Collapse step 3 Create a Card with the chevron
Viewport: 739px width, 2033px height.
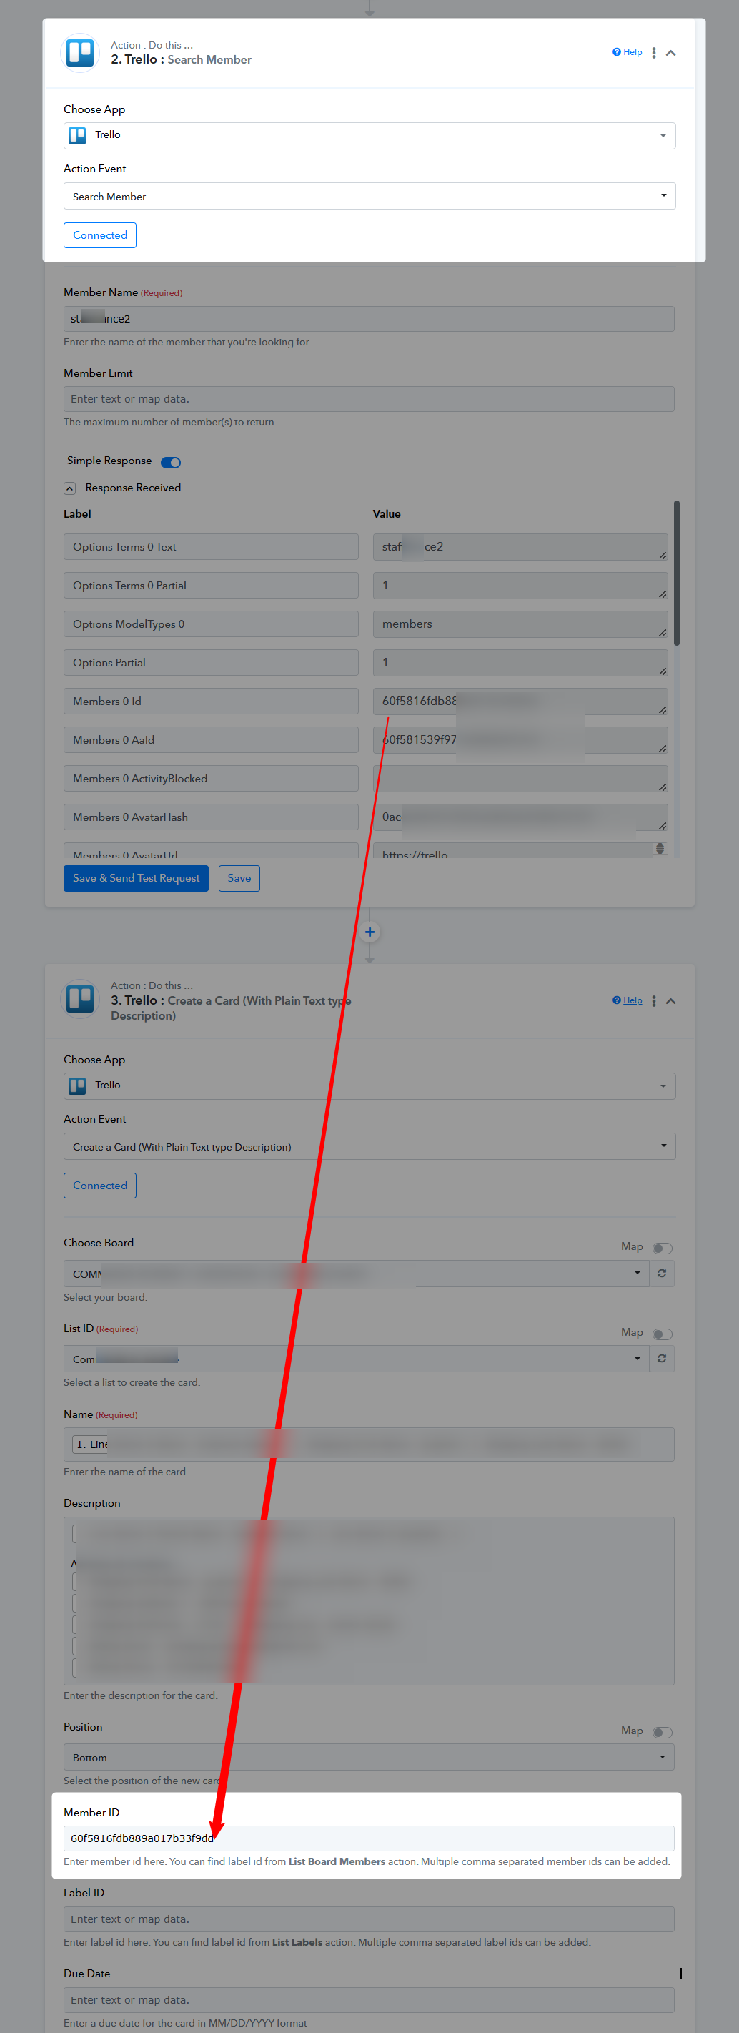pos(671,1000)
